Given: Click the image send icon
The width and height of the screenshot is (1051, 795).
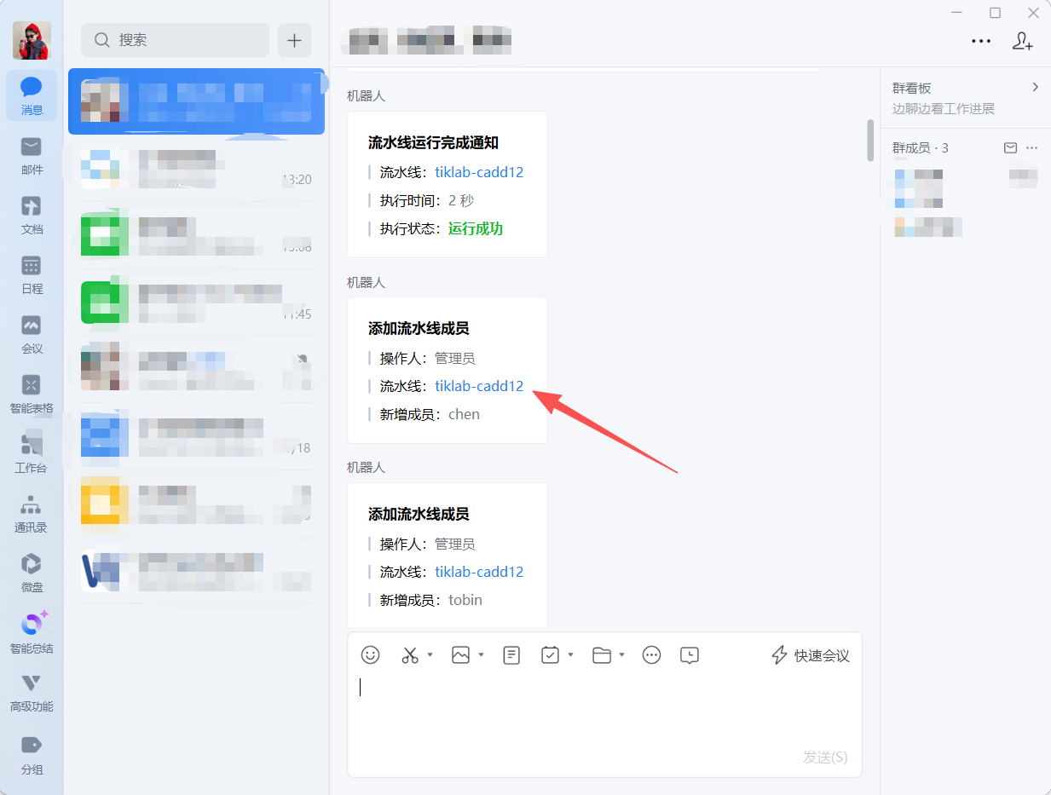Looking at the screenshot, I should (x=461, y=654).
